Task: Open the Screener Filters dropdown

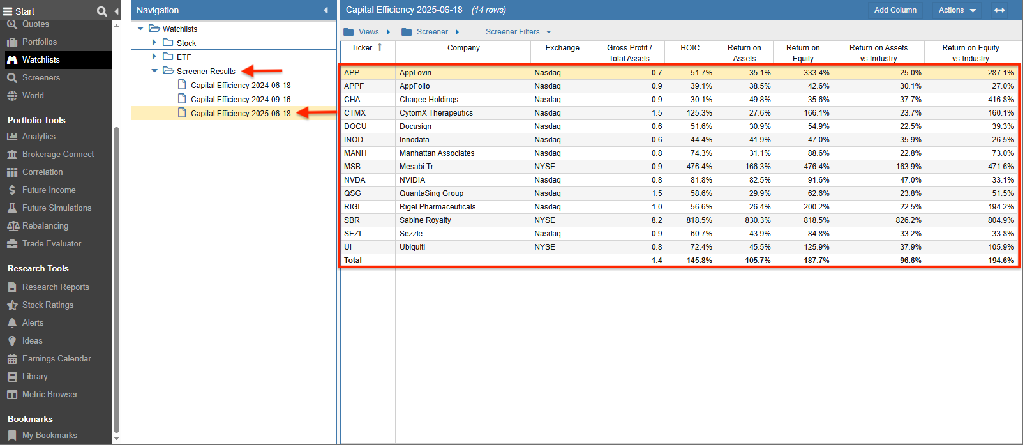Action: [518, 32]
